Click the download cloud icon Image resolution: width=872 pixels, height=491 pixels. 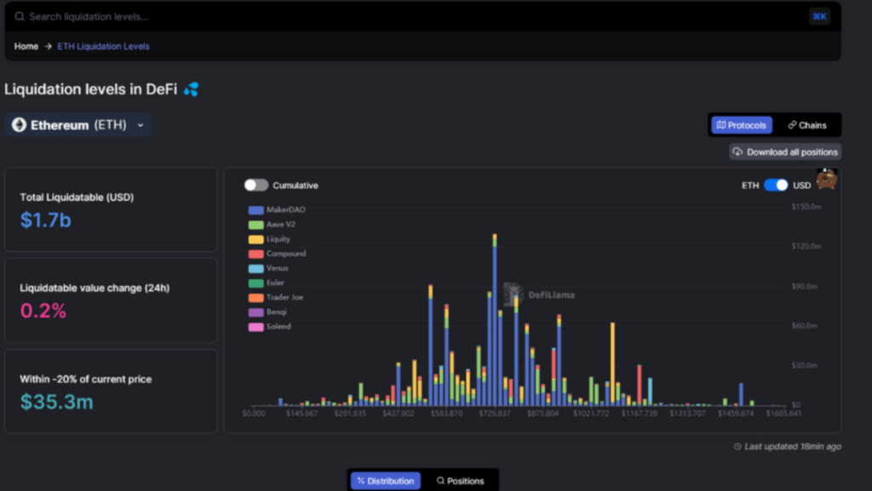[x=737, y=152]
